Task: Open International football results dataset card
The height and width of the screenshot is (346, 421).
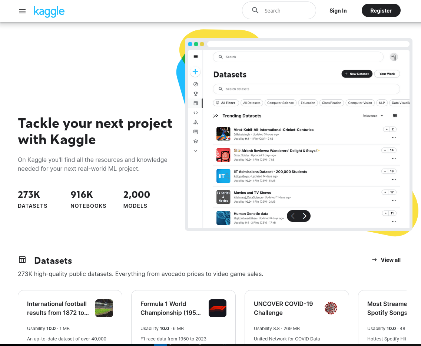Action: coord(70,317)
